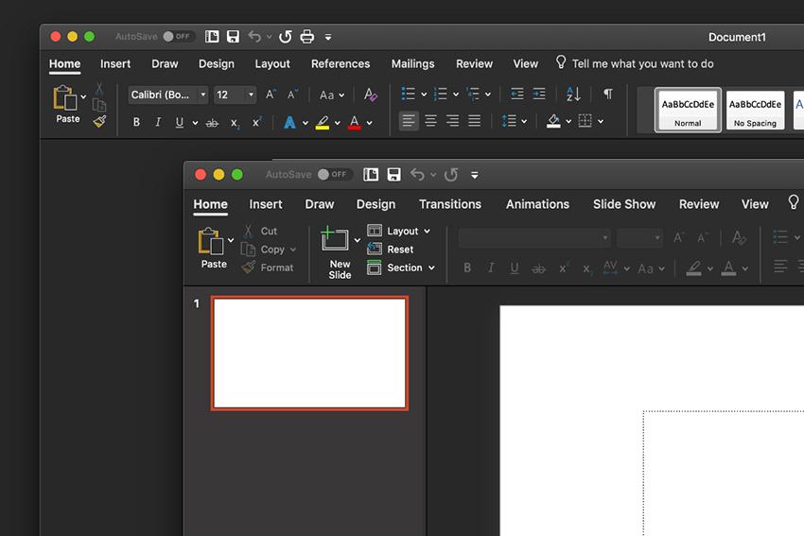Click Save icon in PowerPoint title bar
The height and width of the screenshot is (536, 804).
tap(393, 175)
